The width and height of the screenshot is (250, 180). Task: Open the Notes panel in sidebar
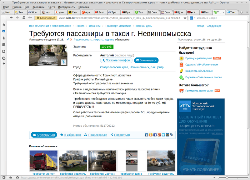coord(4,45)
